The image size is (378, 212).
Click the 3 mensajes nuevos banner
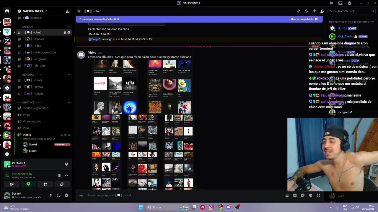tap(199, 19)
